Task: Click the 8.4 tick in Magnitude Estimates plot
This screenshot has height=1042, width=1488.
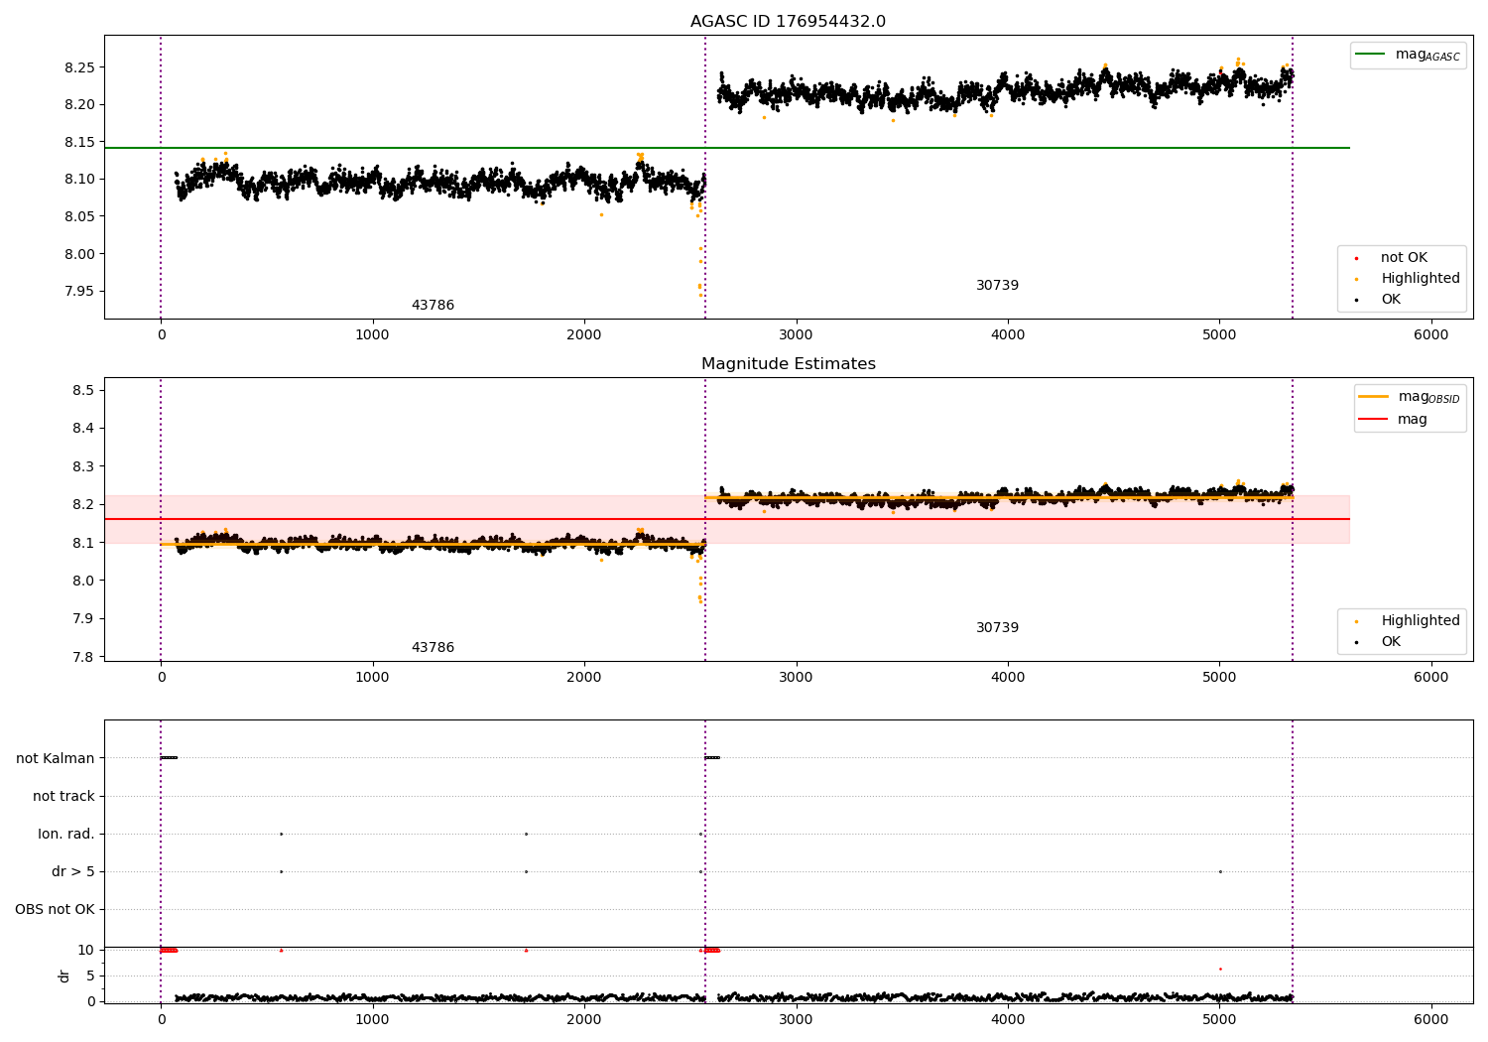Action: click(83, 428)
